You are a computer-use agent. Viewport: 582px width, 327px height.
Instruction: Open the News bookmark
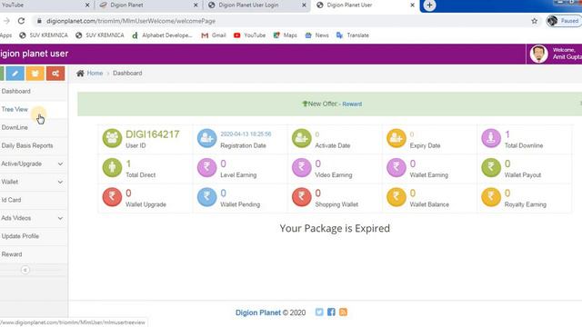(317, 35)
